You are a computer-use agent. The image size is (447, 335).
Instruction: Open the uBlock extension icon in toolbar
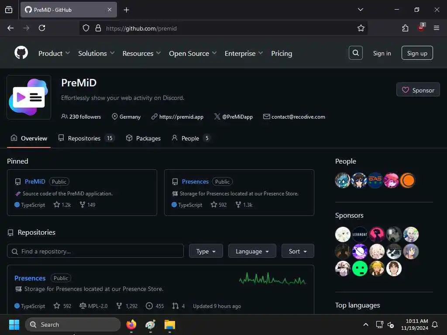point(421,27)
